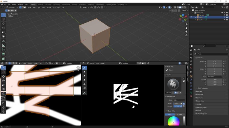The height and width of the screenshot is (128, 229).
Task: Open the Options dropdown in viewport
Action: click(x=184, y=11)
